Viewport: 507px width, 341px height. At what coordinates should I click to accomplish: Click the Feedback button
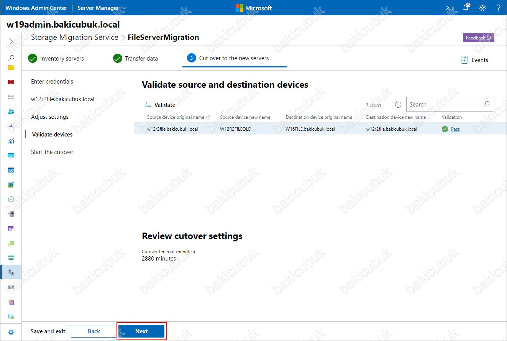[x=478, y=38]
